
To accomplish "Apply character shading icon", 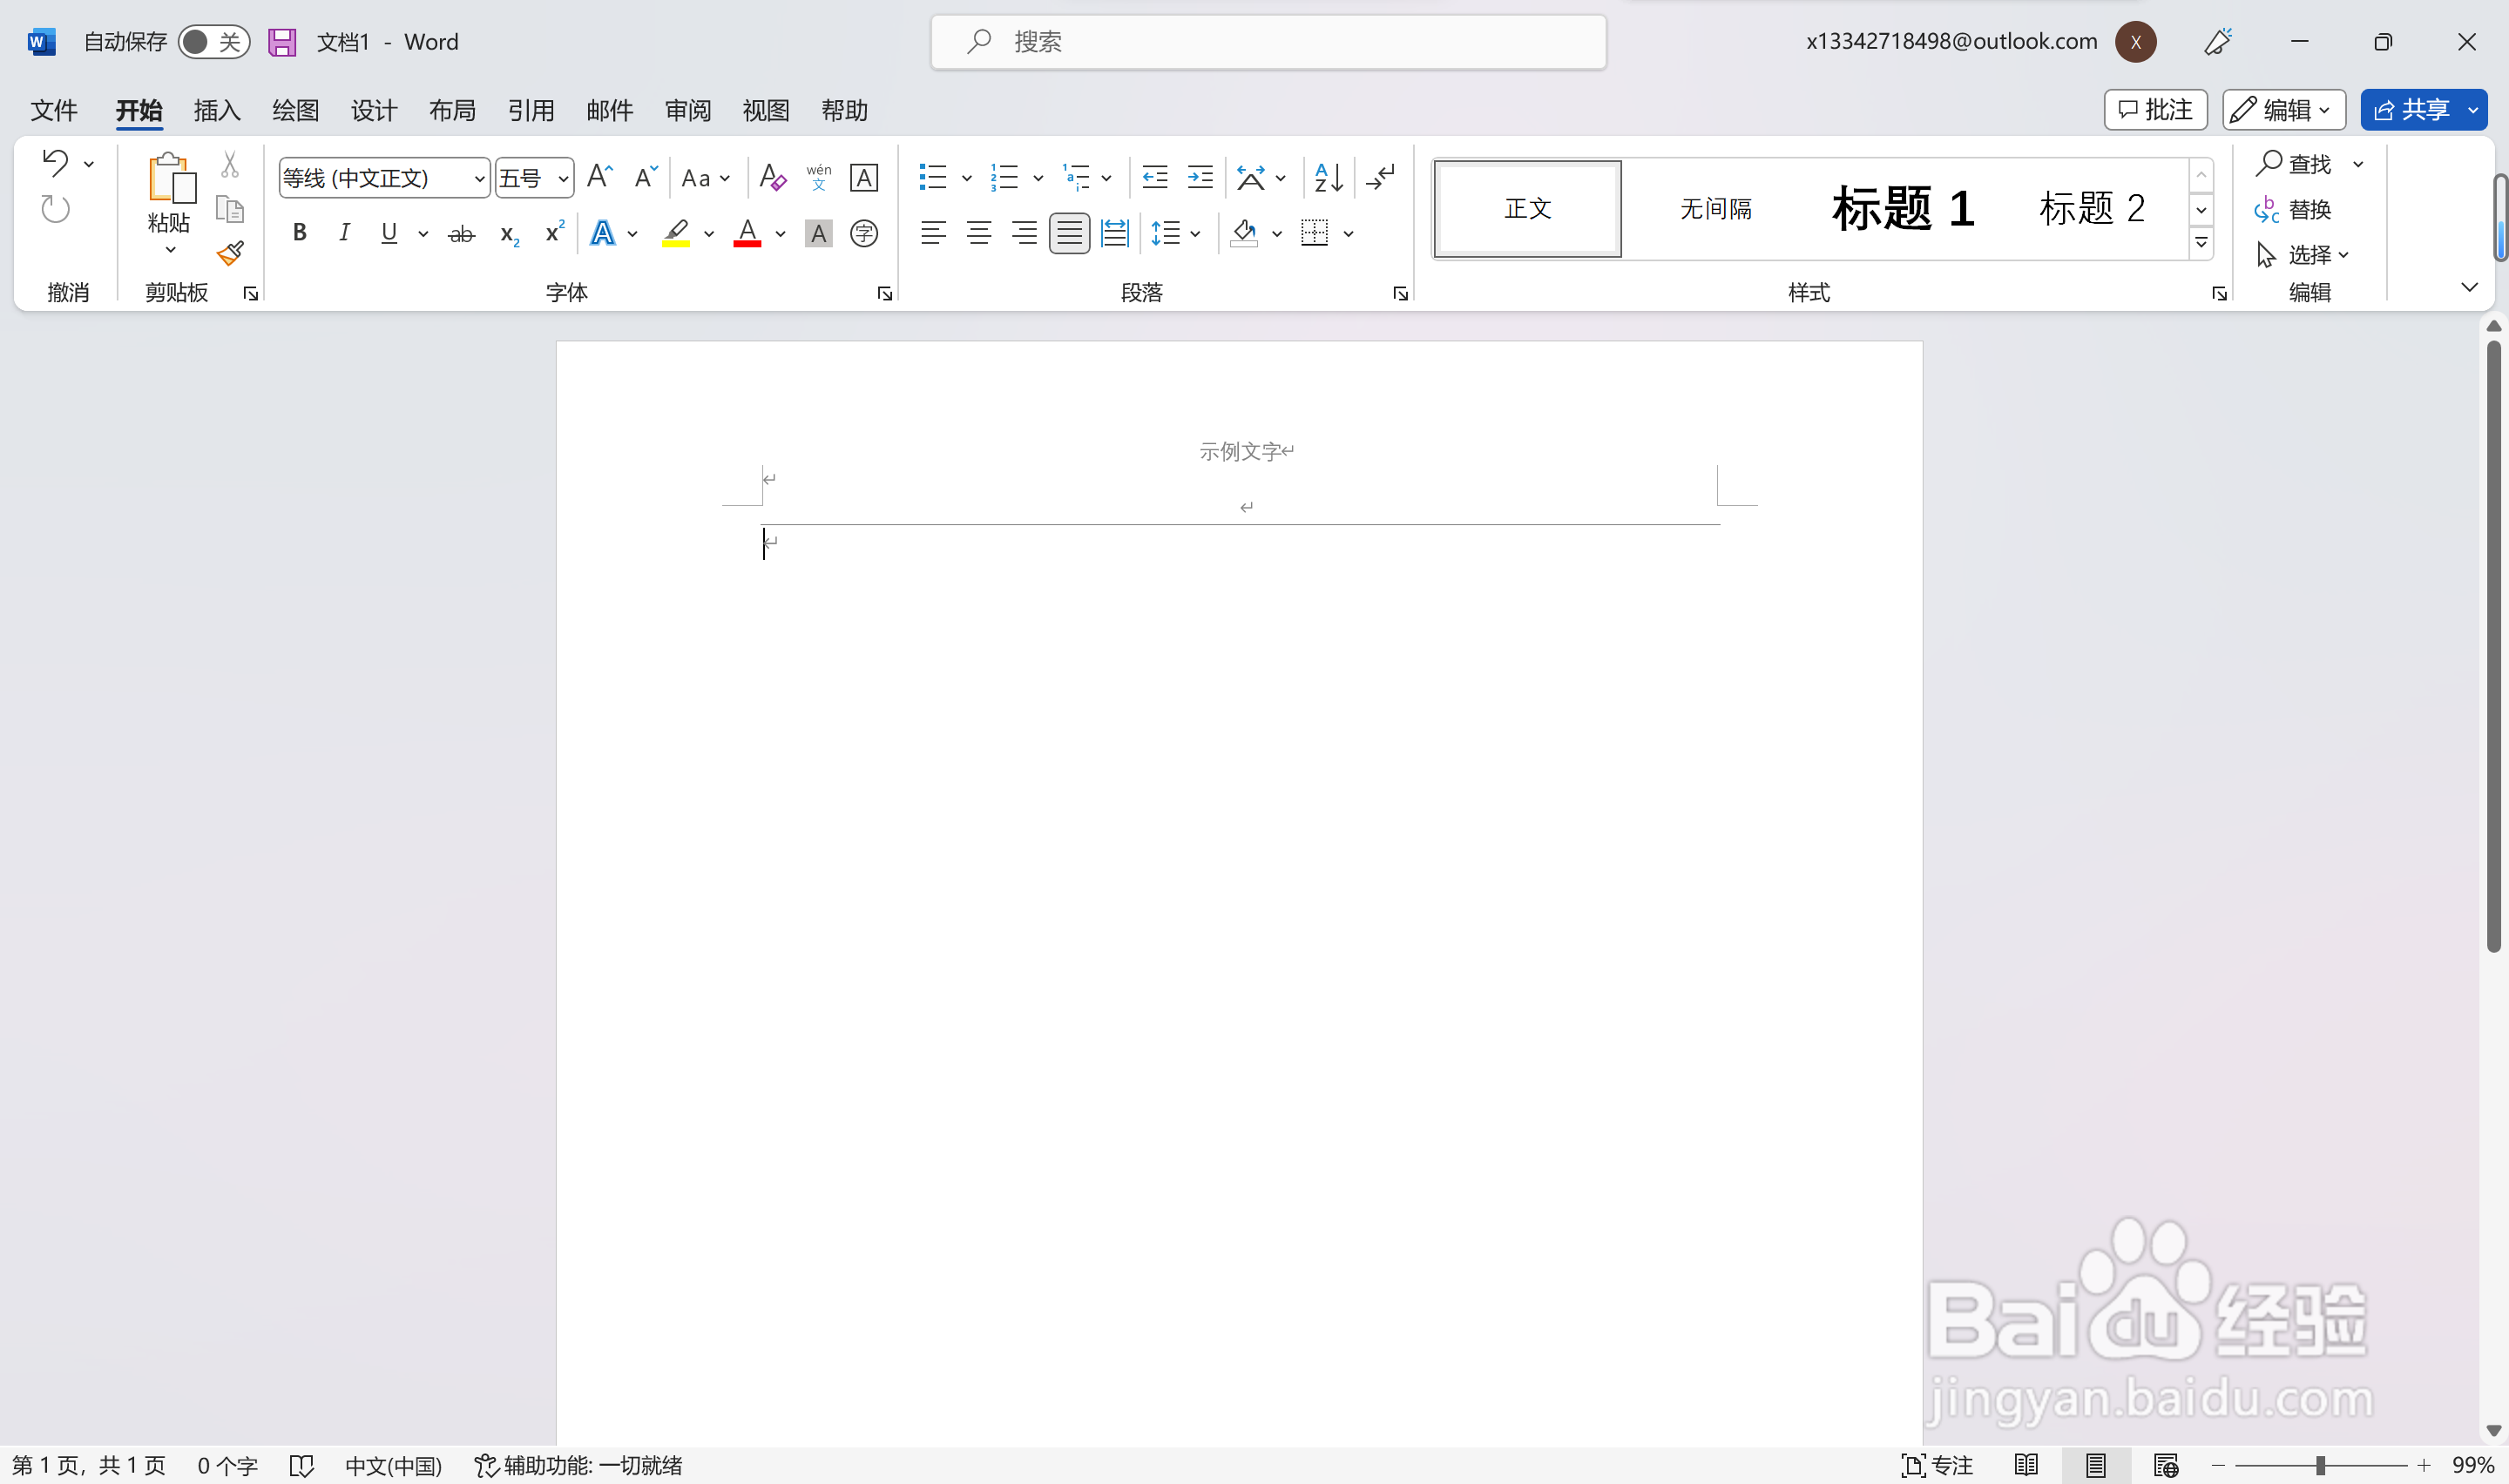I will pos(818,233).
